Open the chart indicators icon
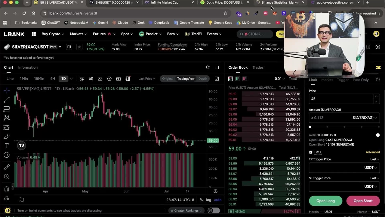This screenshot has height=217, width=385. pos(100,79)
